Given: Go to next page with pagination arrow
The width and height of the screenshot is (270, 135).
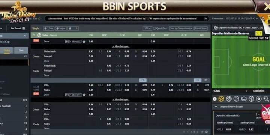Looking at the screenshot, I should (198, 132).
